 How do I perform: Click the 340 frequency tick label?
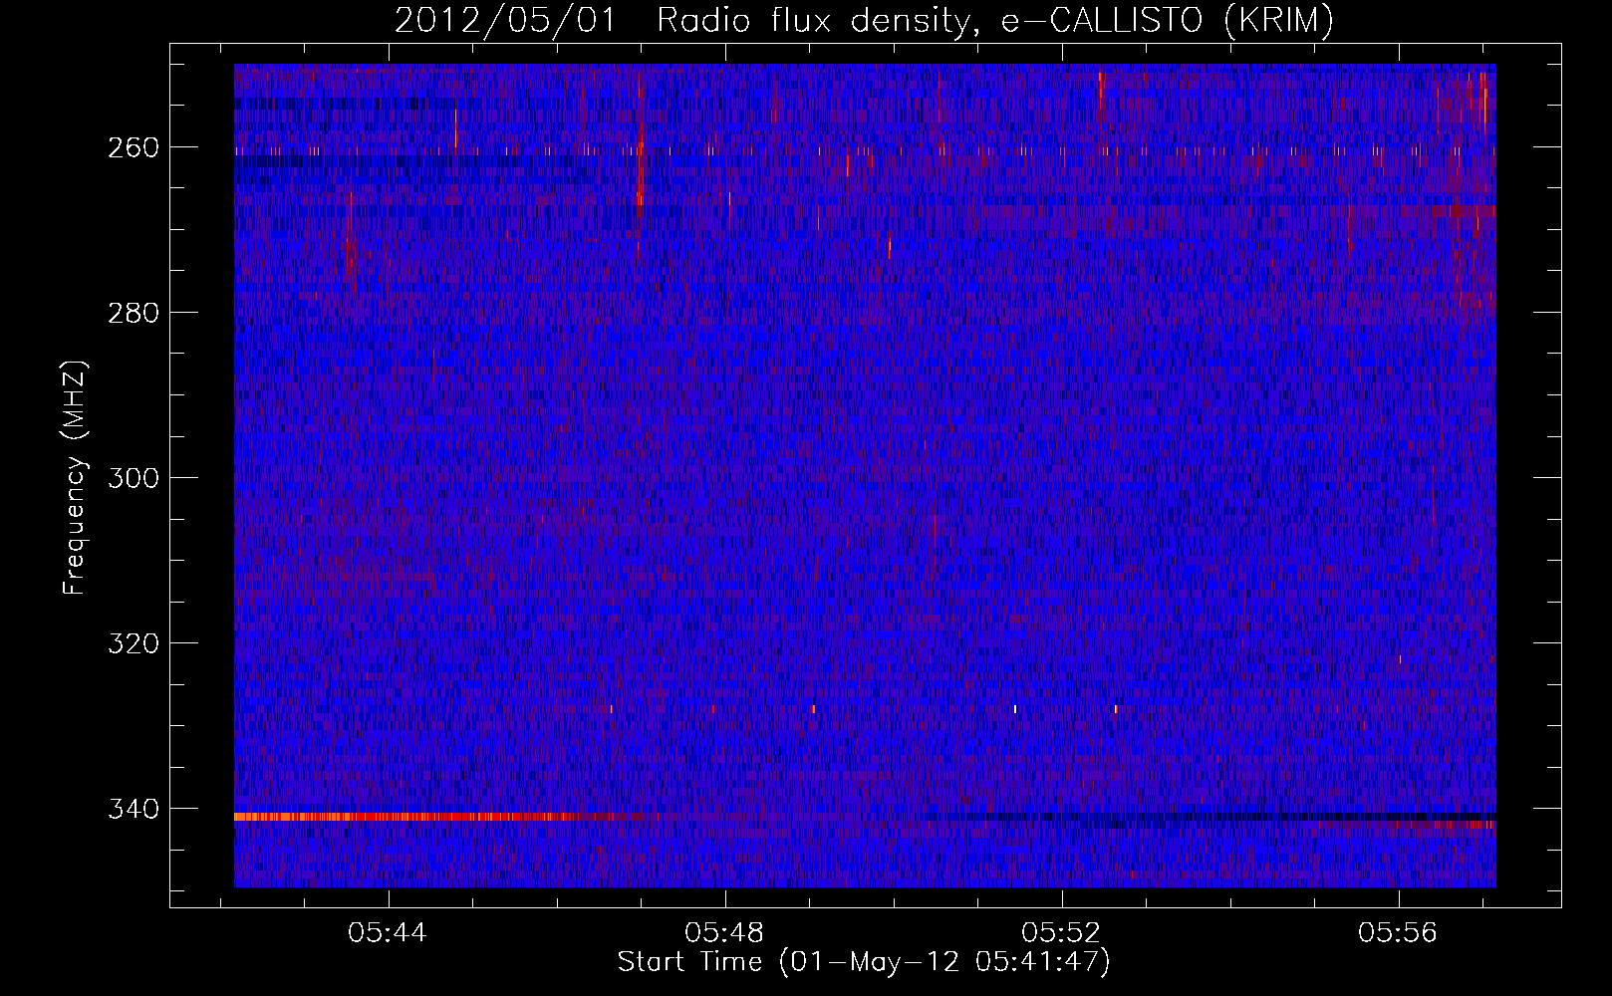pos(134,809)
